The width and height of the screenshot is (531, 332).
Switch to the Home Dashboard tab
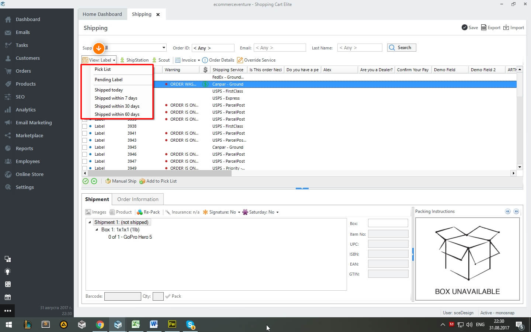coord(102,14)
